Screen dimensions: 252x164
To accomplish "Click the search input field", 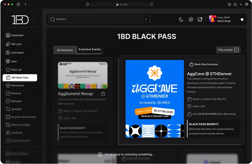I will pos(99,19).
